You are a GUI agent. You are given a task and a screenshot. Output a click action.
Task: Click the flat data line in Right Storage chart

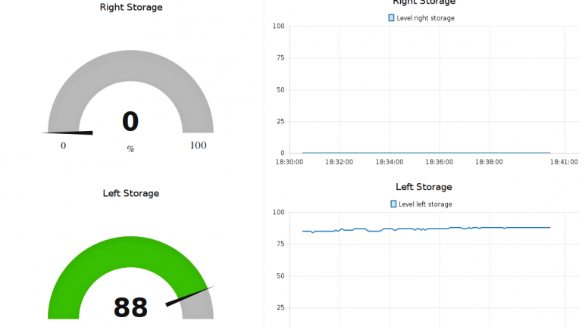[424, 153]
